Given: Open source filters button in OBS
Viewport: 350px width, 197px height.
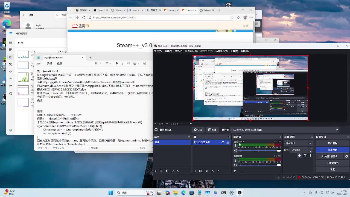Looking at the screenshot, I should [212, 130].
